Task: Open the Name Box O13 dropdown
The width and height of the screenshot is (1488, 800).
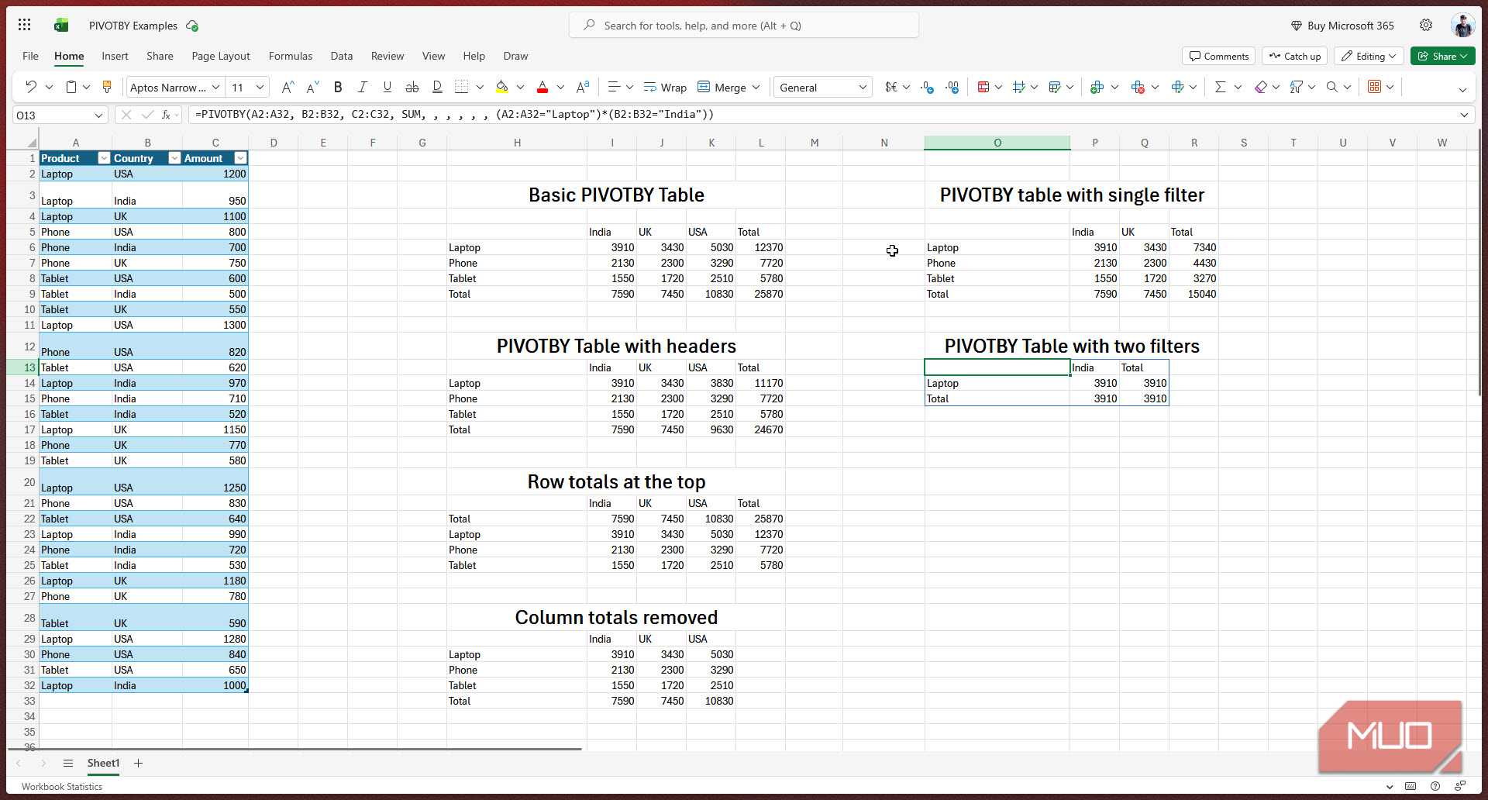Action: click(x=98, y=115)
